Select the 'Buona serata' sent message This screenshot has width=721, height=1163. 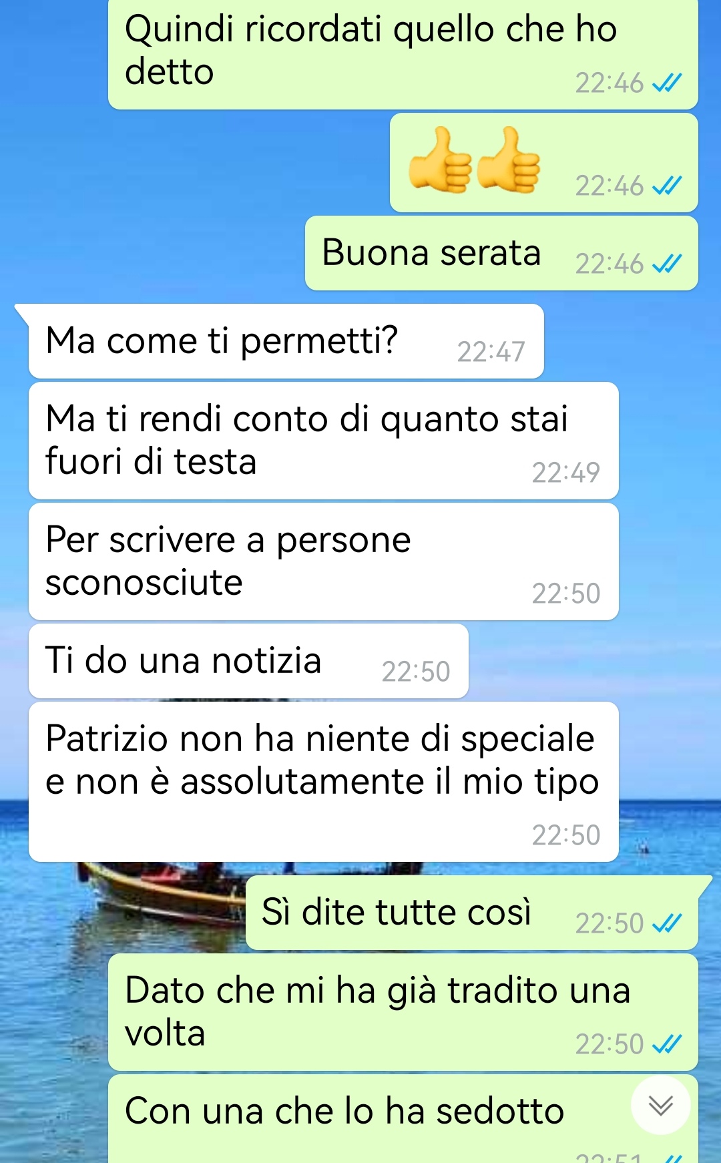(x=501, y=253)
